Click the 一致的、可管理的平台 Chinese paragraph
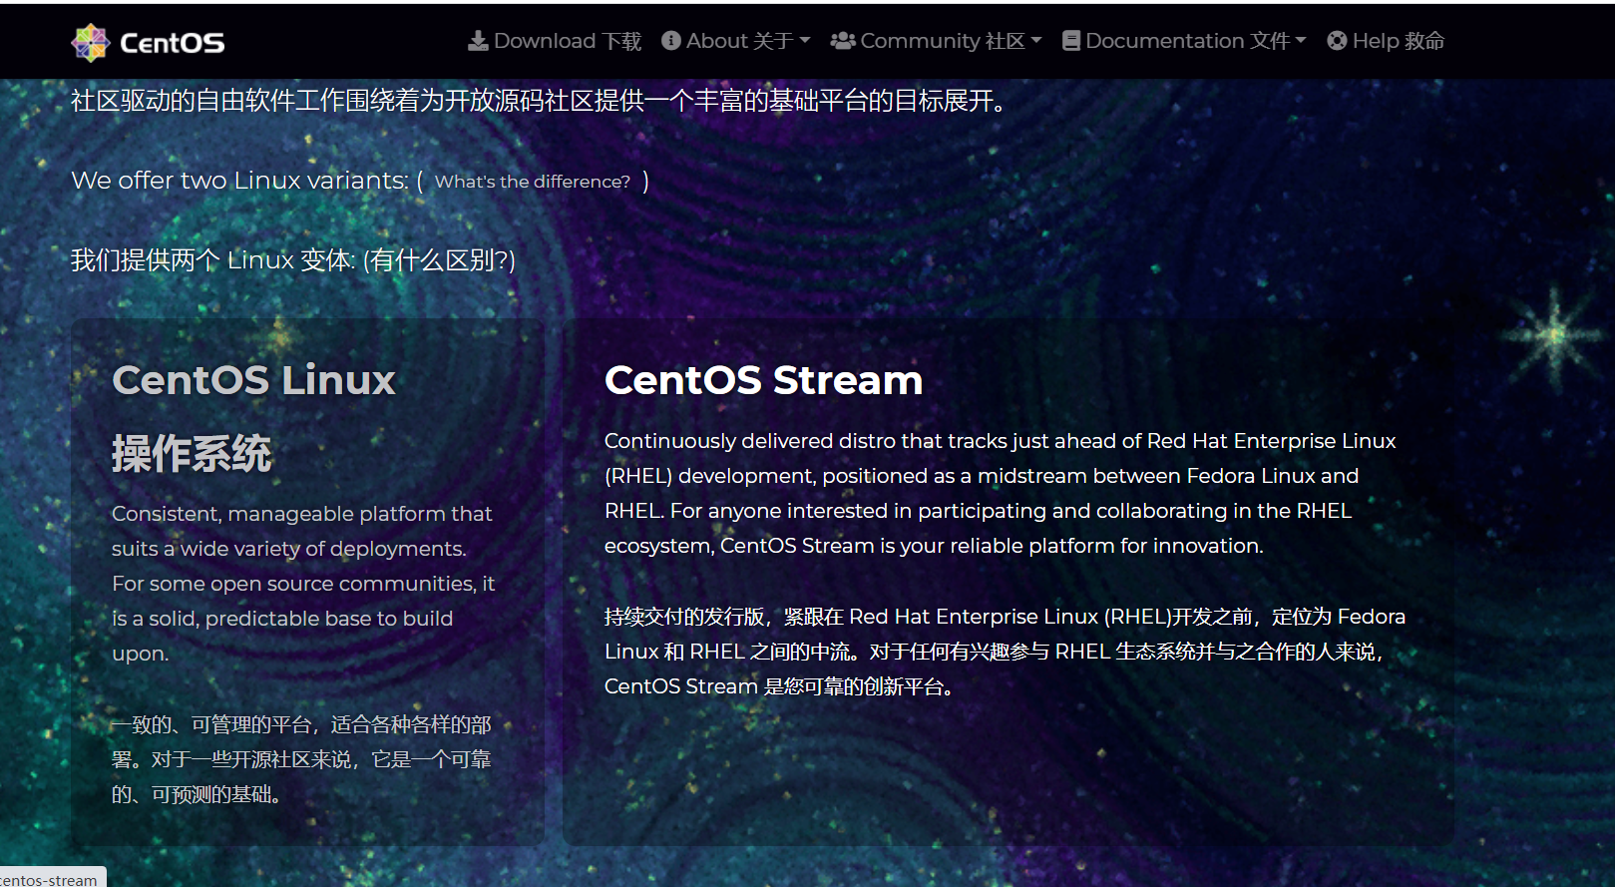The width and height of the screenshot is (1615, 887). click(x=301, y=759)
